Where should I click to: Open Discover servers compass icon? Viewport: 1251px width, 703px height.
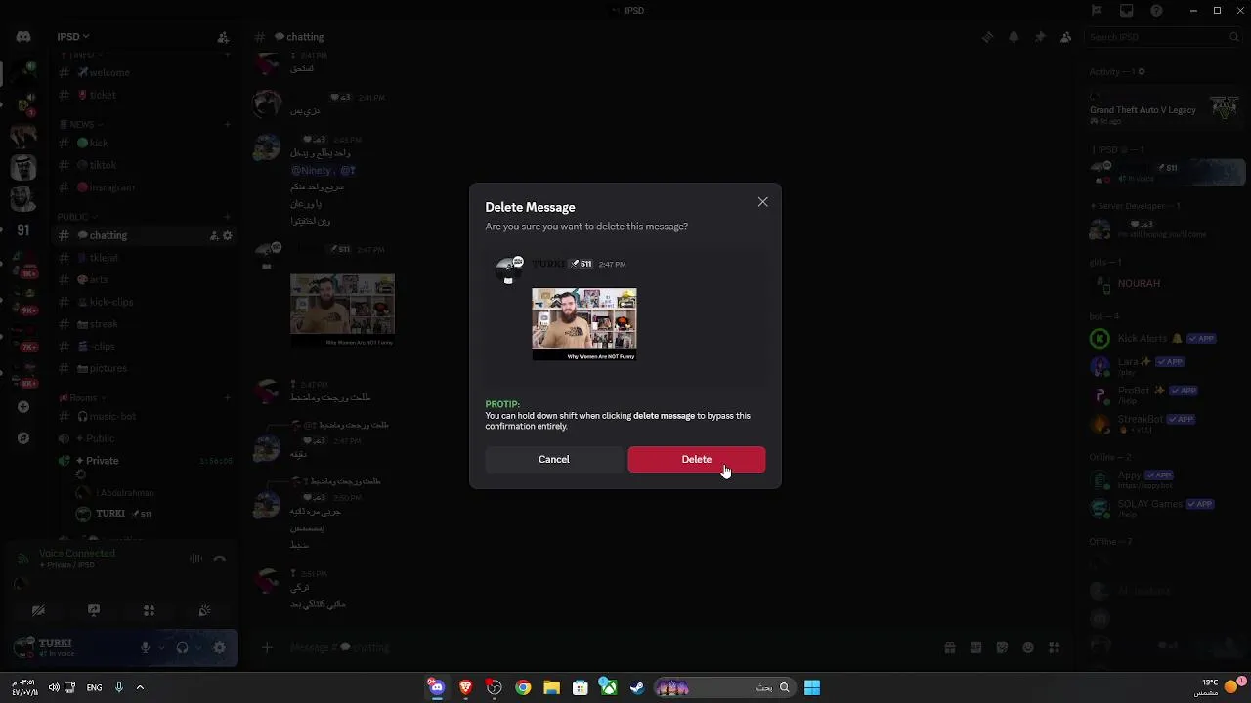click(x=23, y=438)
